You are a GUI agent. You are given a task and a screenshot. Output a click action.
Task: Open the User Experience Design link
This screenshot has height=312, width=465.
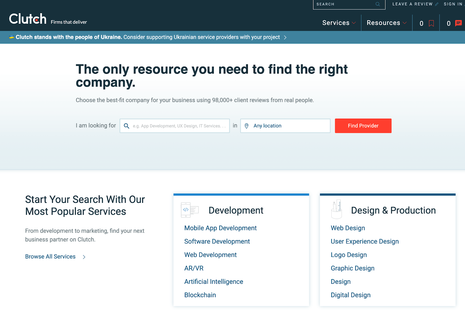click(x=365, y=241)
